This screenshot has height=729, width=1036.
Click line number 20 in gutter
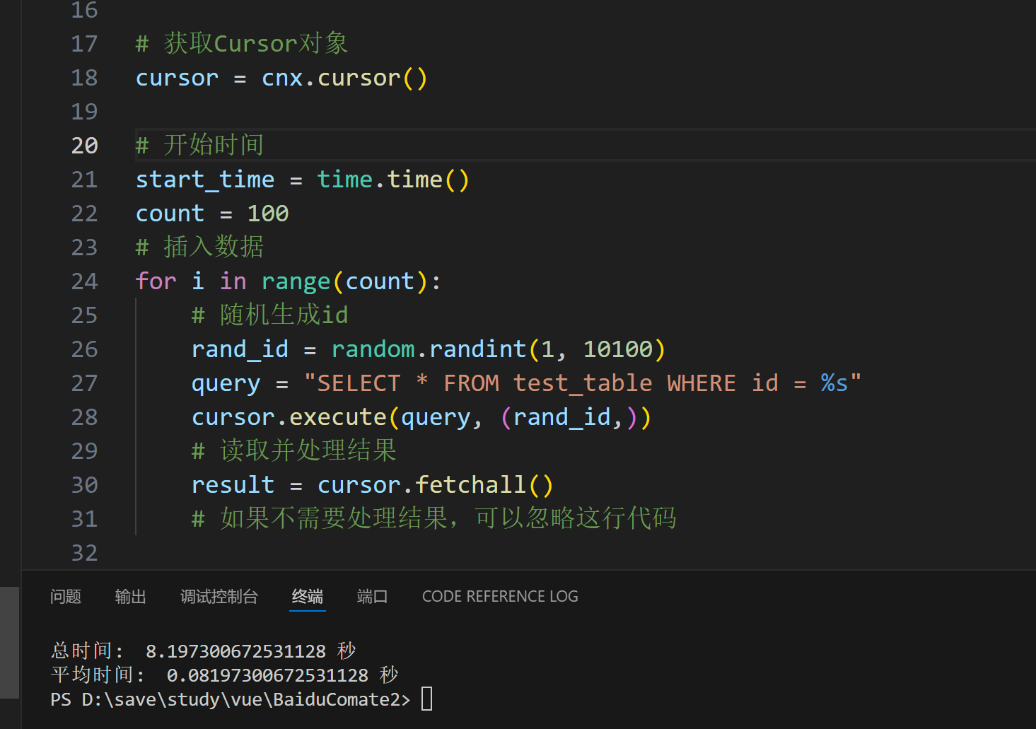(85, 146)
